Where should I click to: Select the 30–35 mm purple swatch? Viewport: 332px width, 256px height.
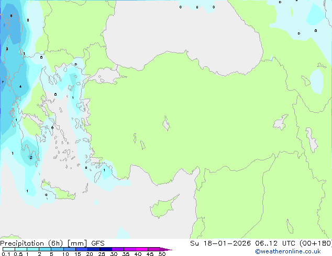[x=118, y=249]
